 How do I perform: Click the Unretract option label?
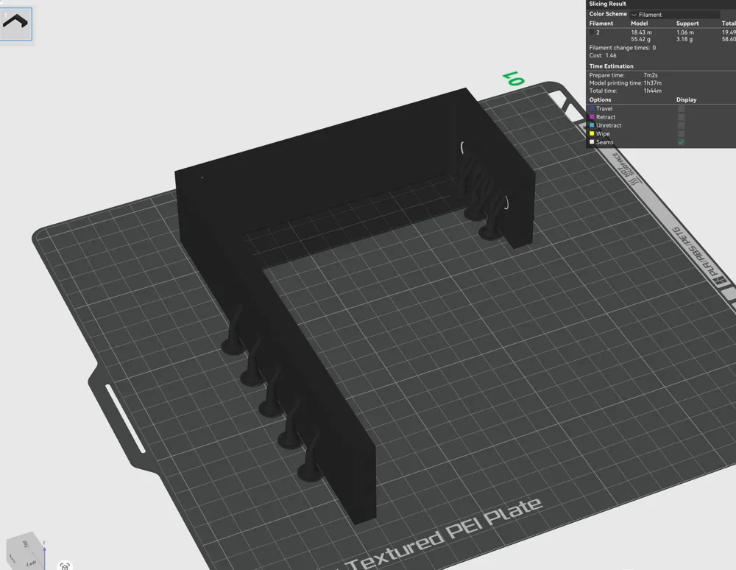(609, 125)
